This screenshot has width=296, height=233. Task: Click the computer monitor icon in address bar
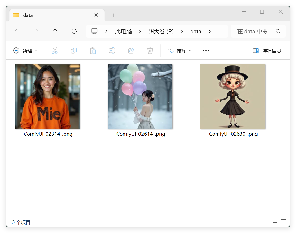click(x=95, y=31)
